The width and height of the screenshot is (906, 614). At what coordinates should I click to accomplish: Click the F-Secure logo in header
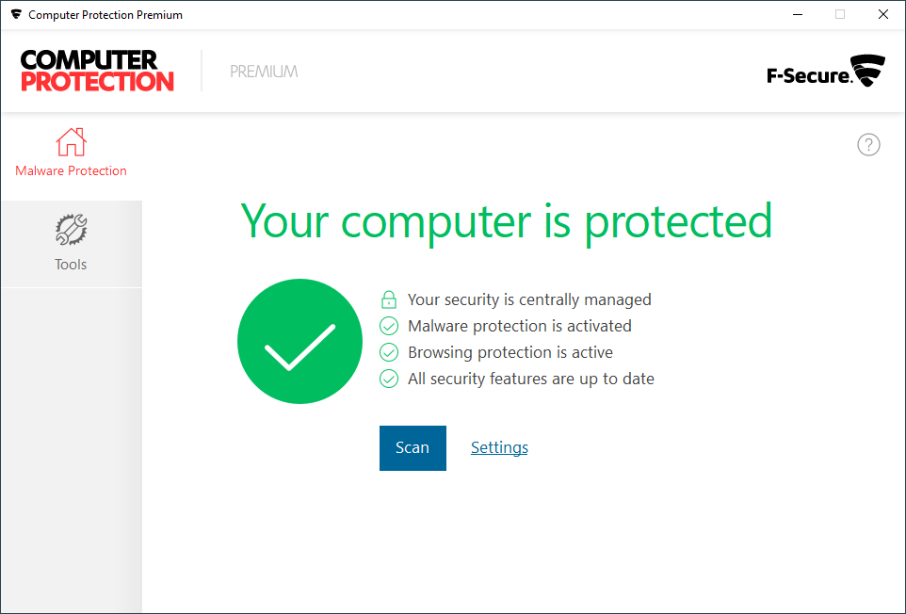click(825, 73)
